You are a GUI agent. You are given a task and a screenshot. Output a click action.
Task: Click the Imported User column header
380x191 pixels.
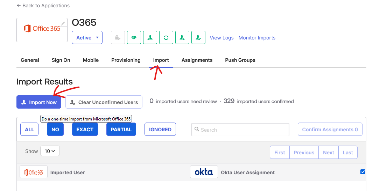[68, 172]
